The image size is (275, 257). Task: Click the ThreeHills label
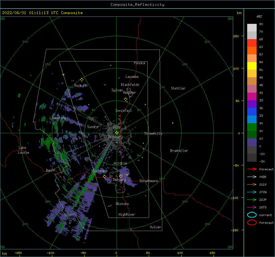[153, 134]
